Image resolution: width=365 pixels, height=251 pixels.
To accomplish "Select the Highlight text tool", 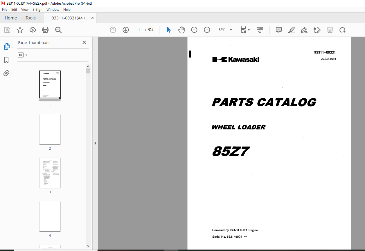I will point(292,30).
